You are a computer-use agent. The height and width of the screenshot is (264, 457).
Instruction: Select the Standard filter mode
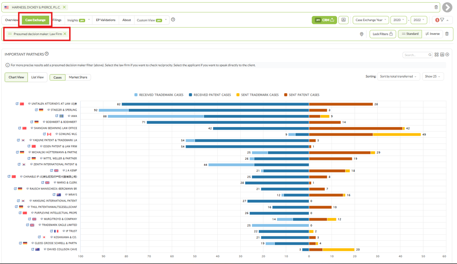tap(410, 34)
